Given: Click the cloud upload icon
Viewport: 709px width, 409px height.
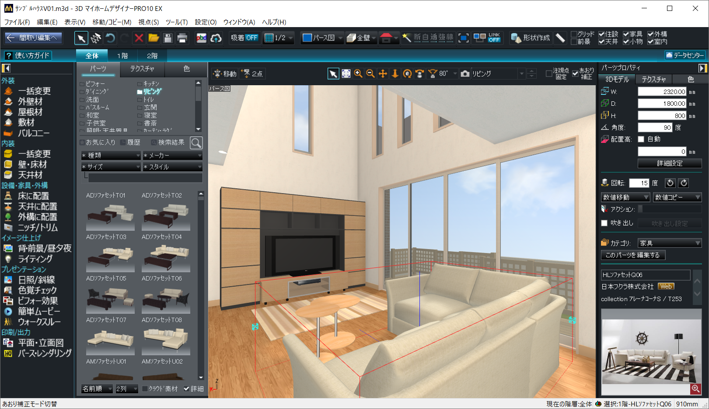Looking at the screenshot, I should 216,38.
